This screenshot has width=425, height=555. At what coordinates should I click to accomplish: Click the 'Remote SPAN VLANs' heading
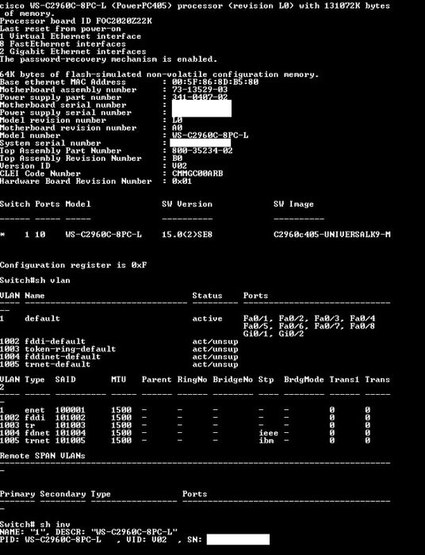[x=43, y=456]
